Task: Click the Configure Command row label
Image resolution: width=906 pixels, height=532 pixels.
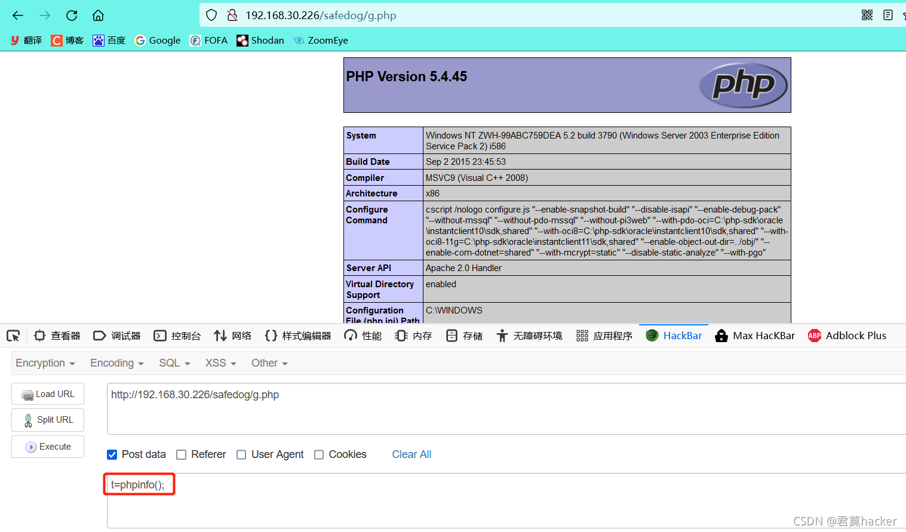Action: tap(367, 215)
